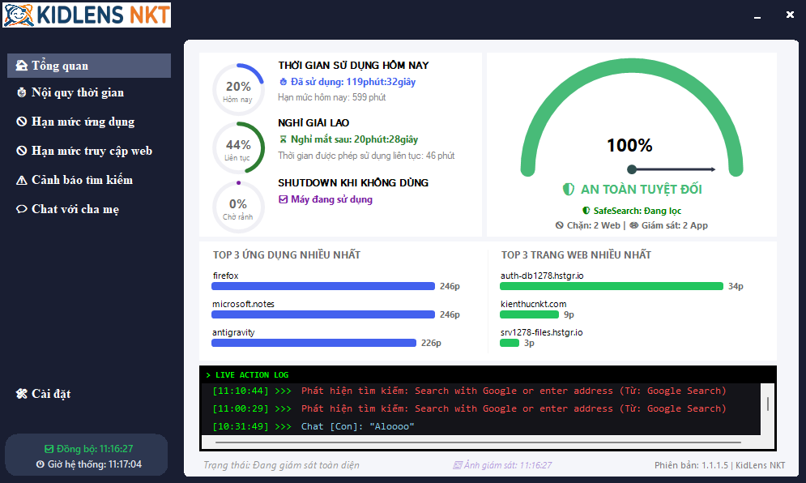Click the 100% safety gauge
This screenshot has width=806, height=483.
click(630, 138)
